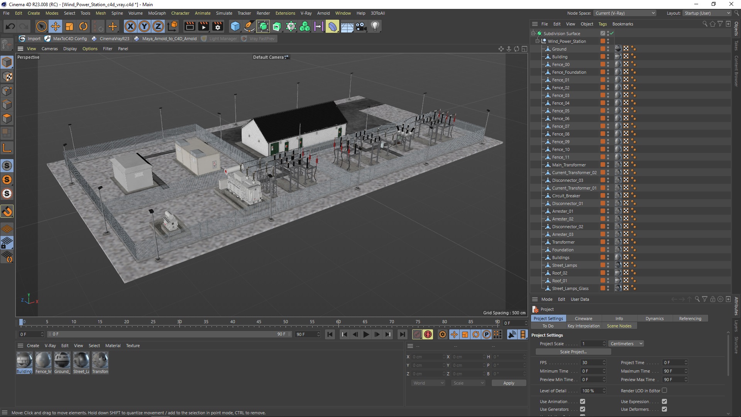Add a Light bulb object
This screenshot has width=741, height=417.
click(375, 26)
